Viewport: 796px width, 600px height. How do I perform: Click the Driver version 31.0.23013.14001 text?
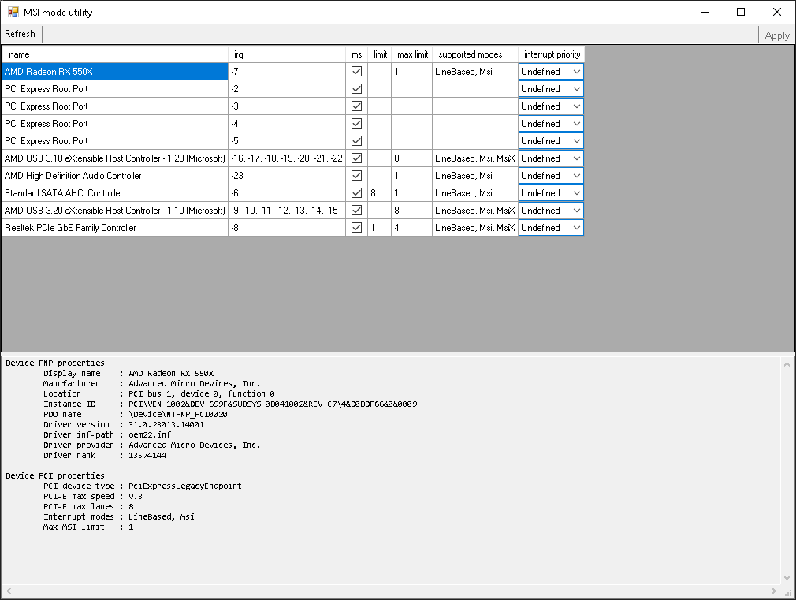(x=166, y=424)
